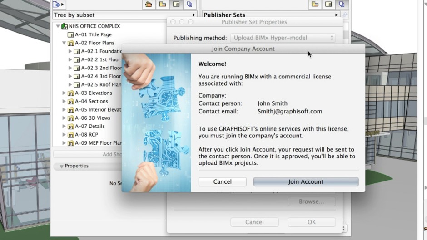Expand the A-09 MEP Floor Plans subset
Viewport: 427px width, 240px height.
64,143
